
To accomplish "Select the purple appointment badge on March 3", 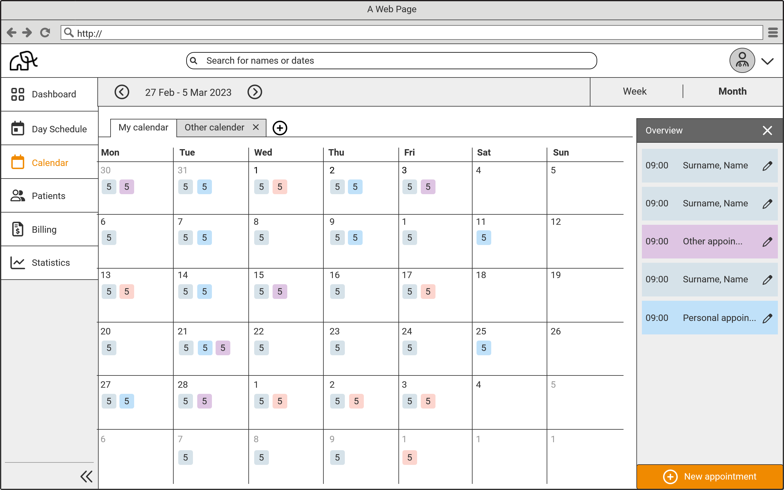I will (x=428, y=187).
